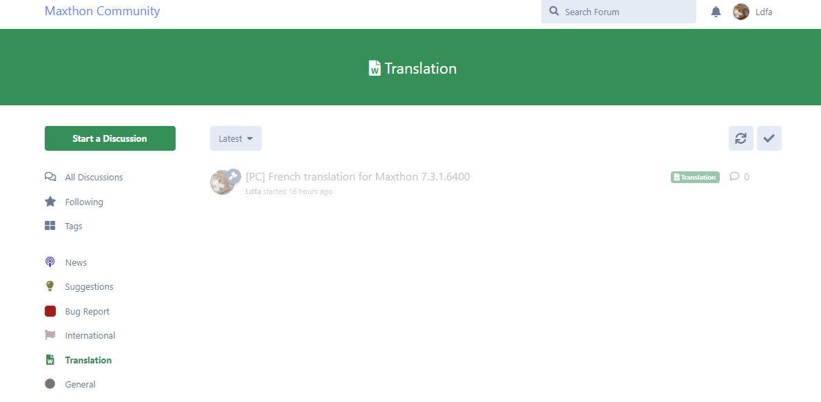This screenshot has width=821, height=402.
Task: Open the Ldfa user avatar in header
Action: coord(741,12)
